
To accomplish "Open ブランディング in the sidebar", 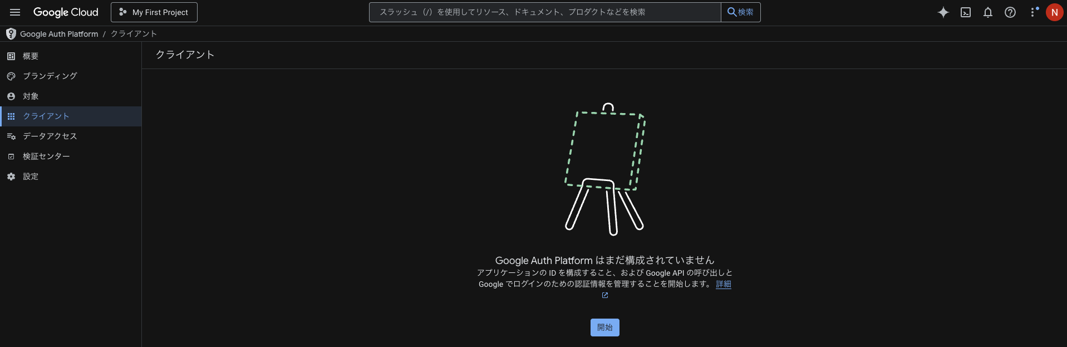I will click(71, 76).
